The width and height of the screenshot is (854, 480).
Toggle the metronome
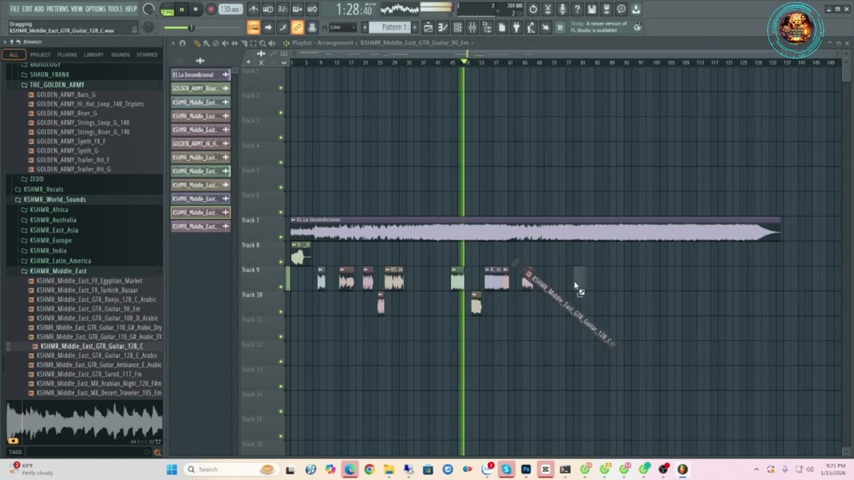[254, 9]
